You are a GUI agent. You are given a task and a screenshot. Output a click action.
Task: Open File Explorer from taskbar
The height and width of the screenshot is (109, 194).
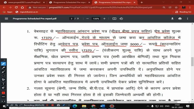[84, 106]
